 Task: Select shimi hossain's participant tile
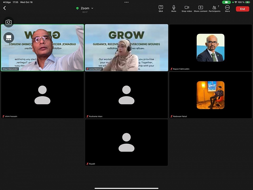[42, 95]
